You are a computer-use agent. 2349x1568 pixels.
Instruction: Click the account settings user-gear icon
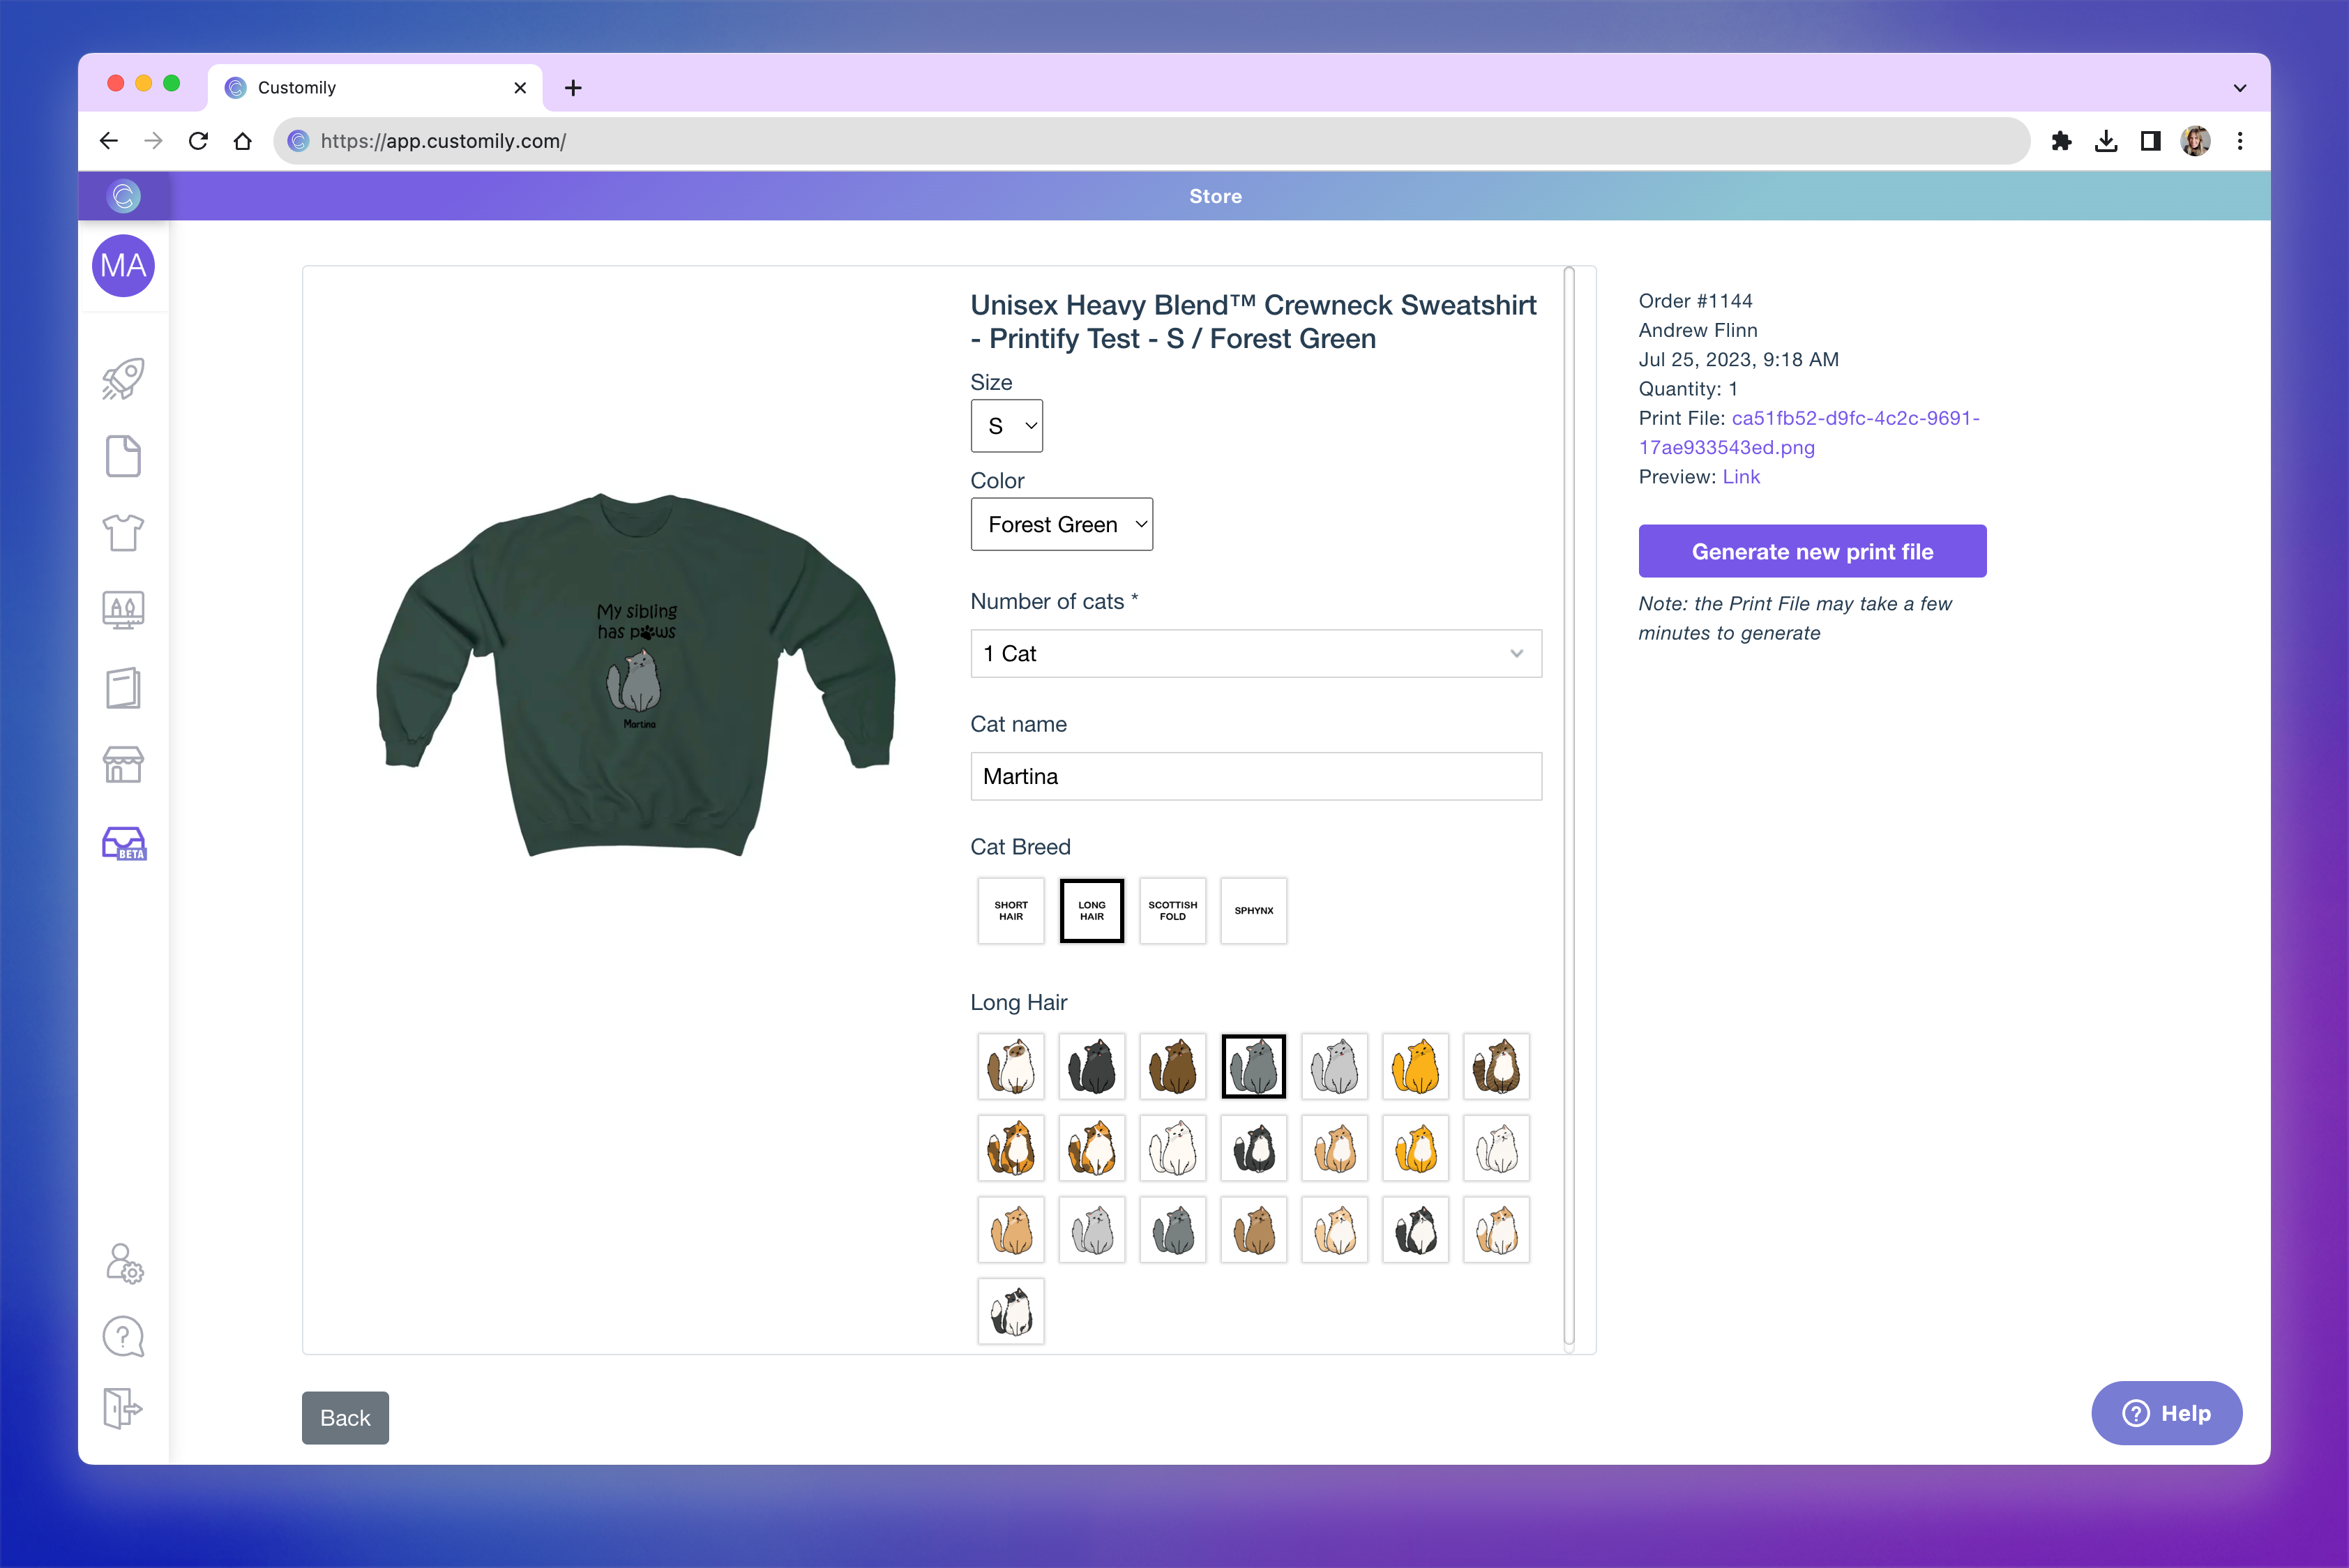click(x=122, y=1263)
